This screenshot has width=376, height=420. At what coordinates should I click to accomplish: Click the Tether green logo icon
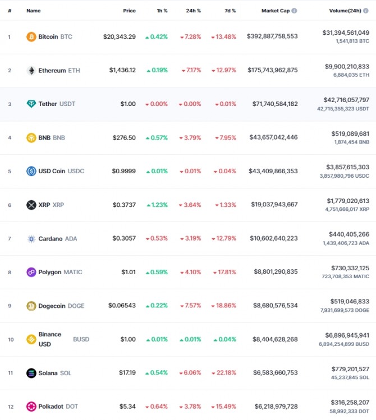31,104
